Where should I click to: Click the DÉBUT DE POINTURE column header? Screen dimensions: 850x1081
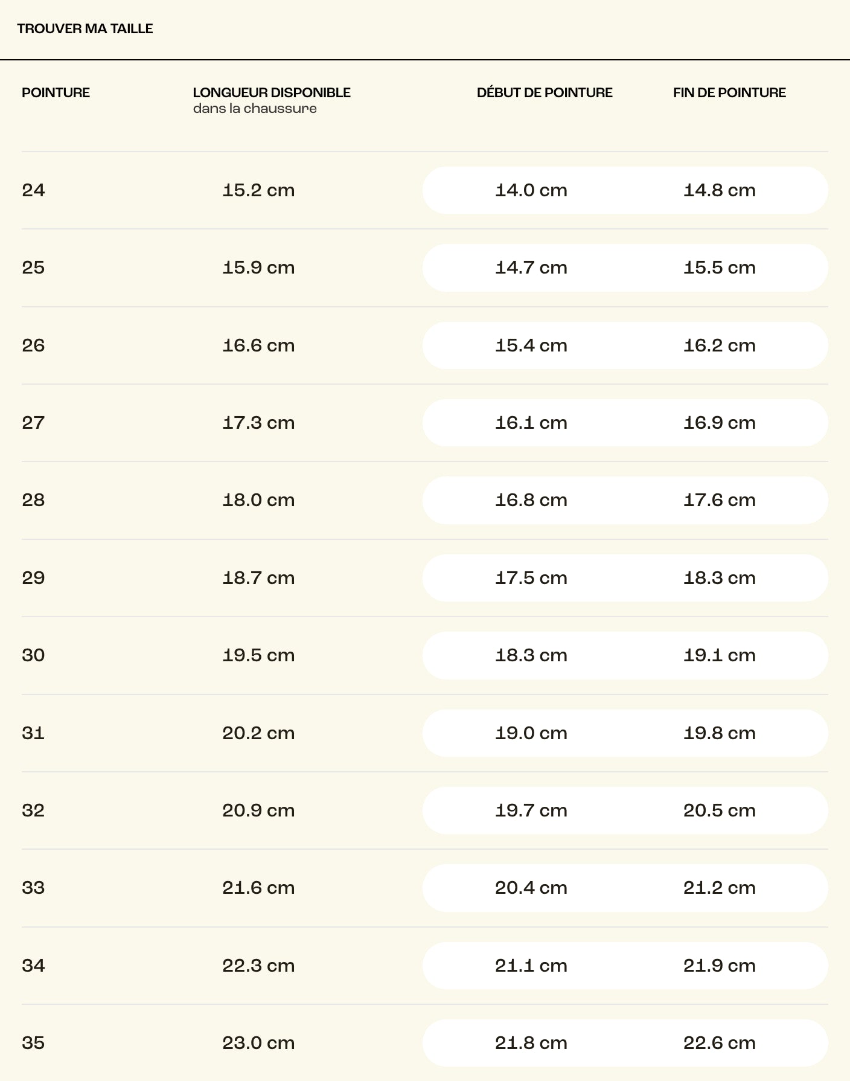(x=545, y=92)
